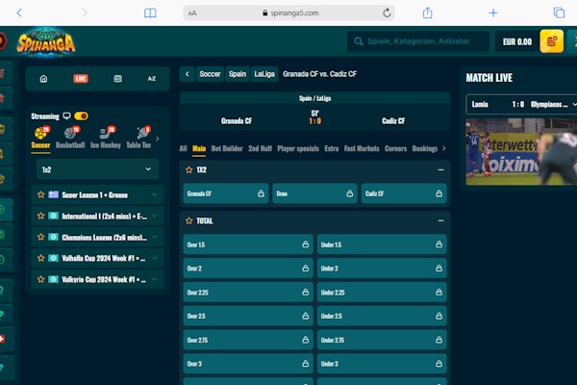Toggle the Streaming switch
577x385 pixels.
[81, 116]
